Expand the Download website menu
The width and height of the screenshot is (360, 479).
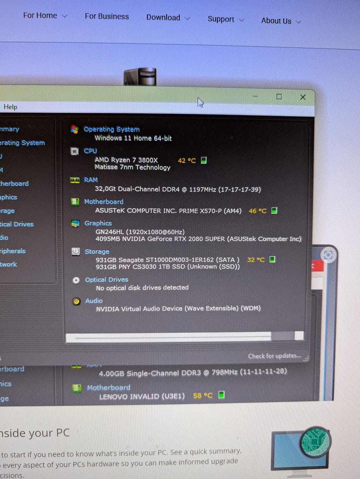point(168,18)
